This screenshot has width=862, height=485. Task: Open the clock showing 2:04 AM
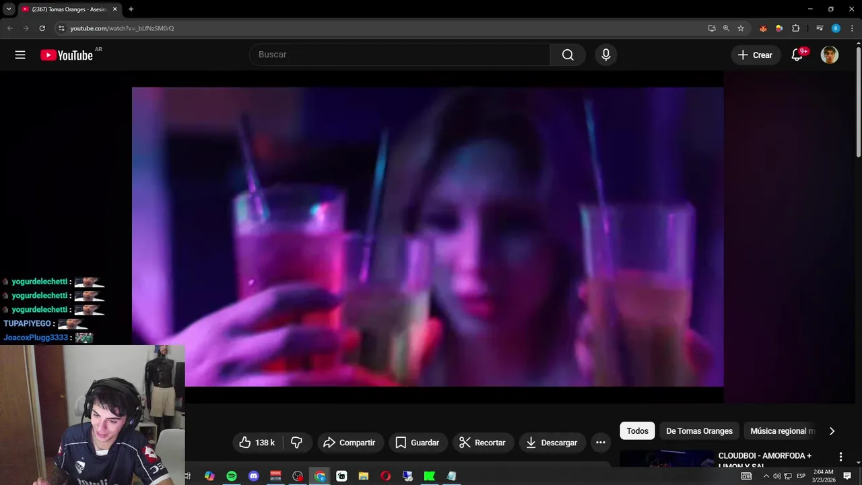824,476
